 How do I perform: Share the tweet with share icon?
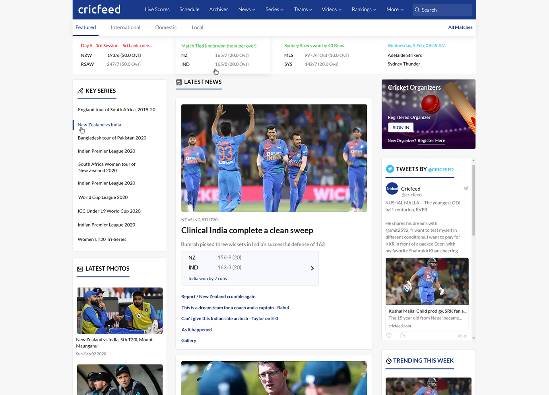[403, 336]
